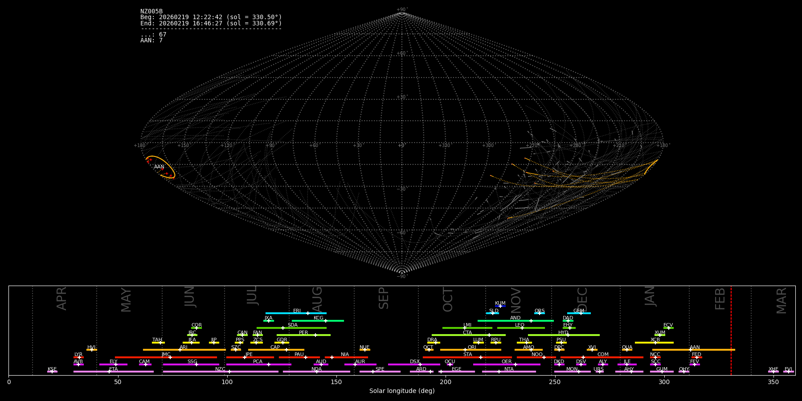This screenshot has height=401, width=802.
Task: Click the '...: 67' sporadic count line
Action: (153, 35)
